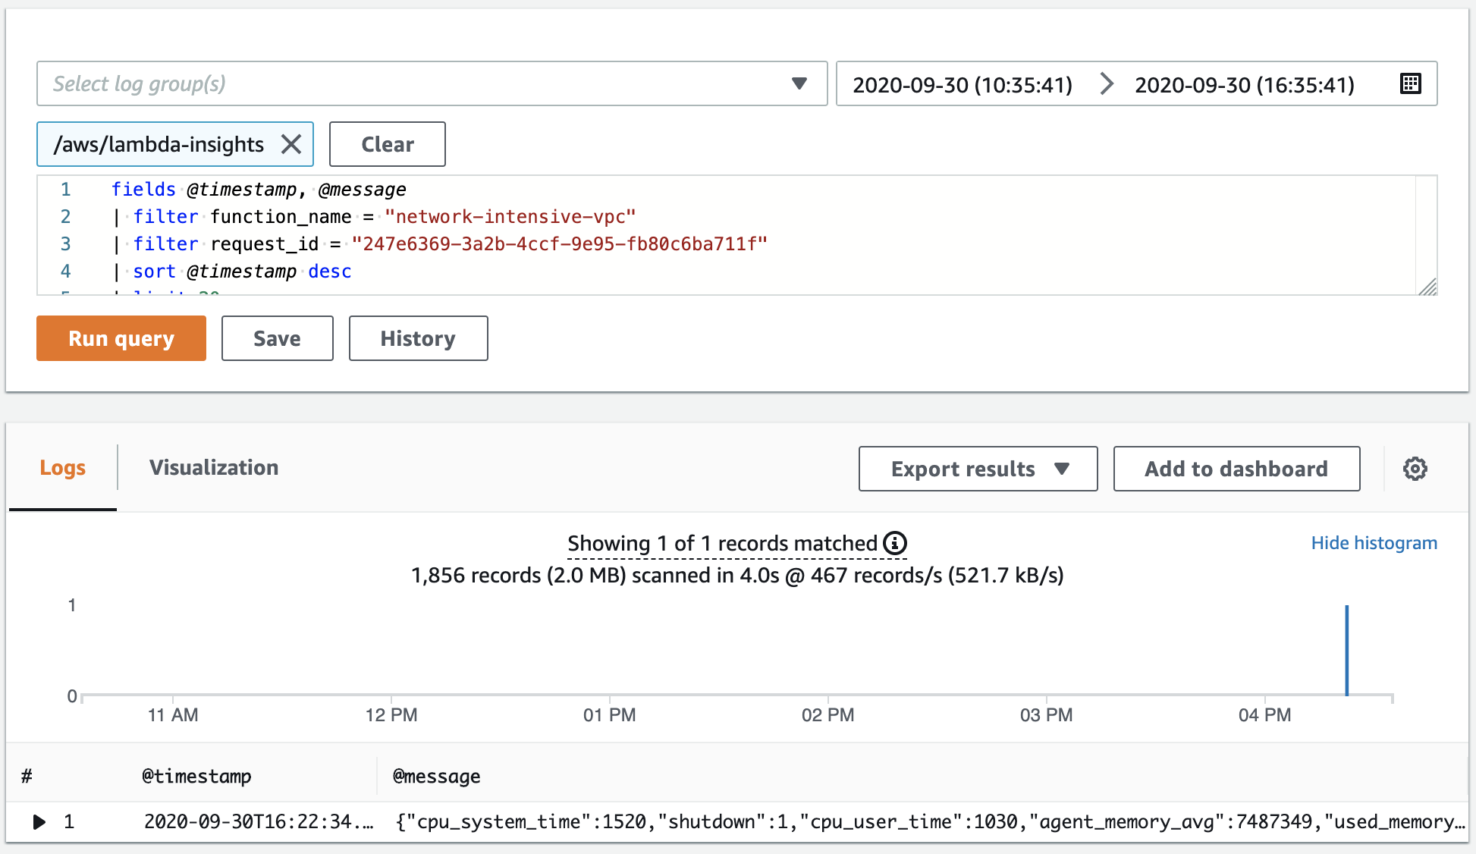Click the Save button
1476x854 pixels.
point(278,337)
